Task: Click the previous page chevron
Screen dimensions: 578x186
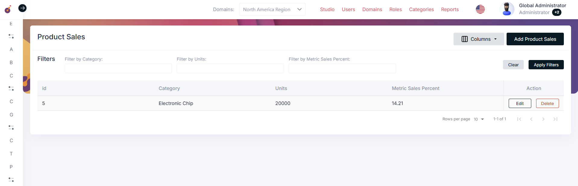Action: pos(531,119)
